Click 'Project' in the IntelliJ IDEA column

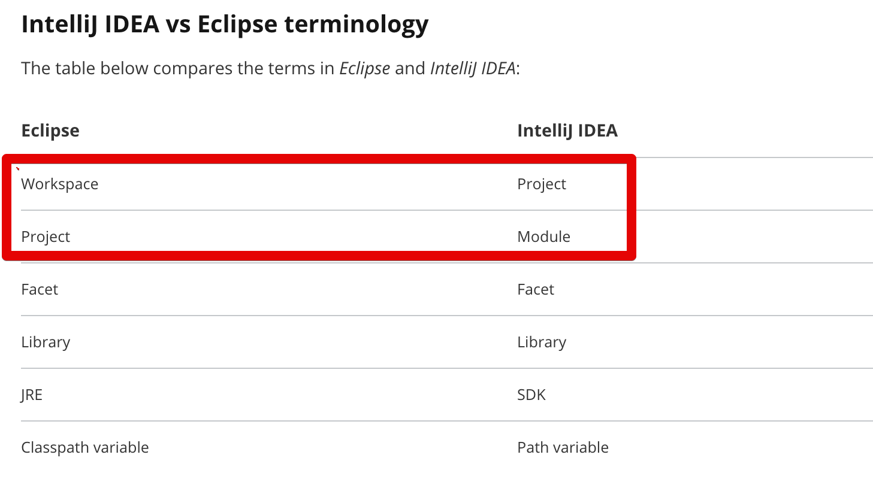click(542, 184)
